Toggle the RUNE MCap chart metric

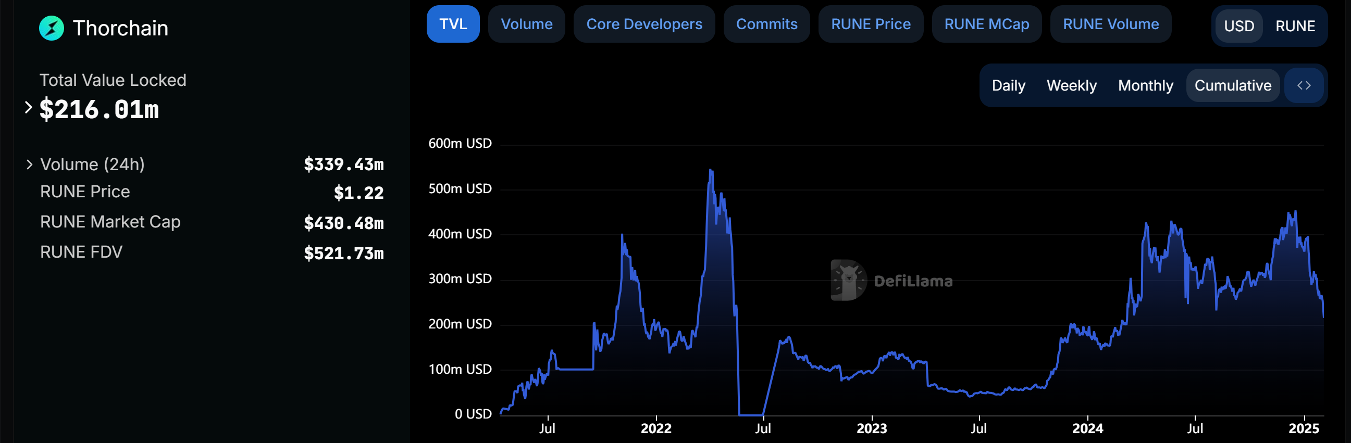pos(986,24)
